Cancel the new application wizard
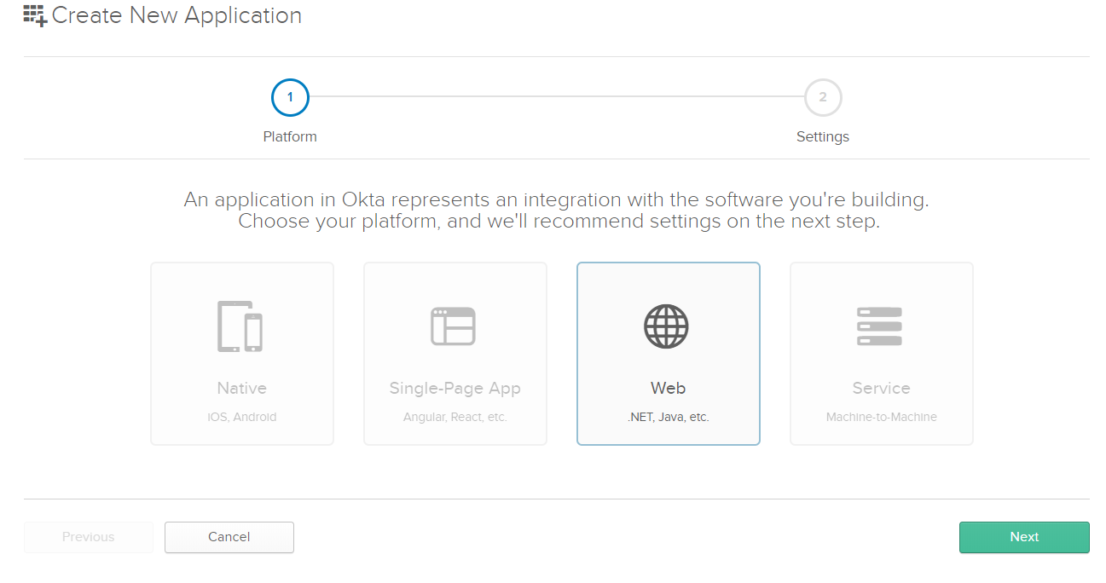1106x583 pixels. pyautogui.click(x=229, y=537)
